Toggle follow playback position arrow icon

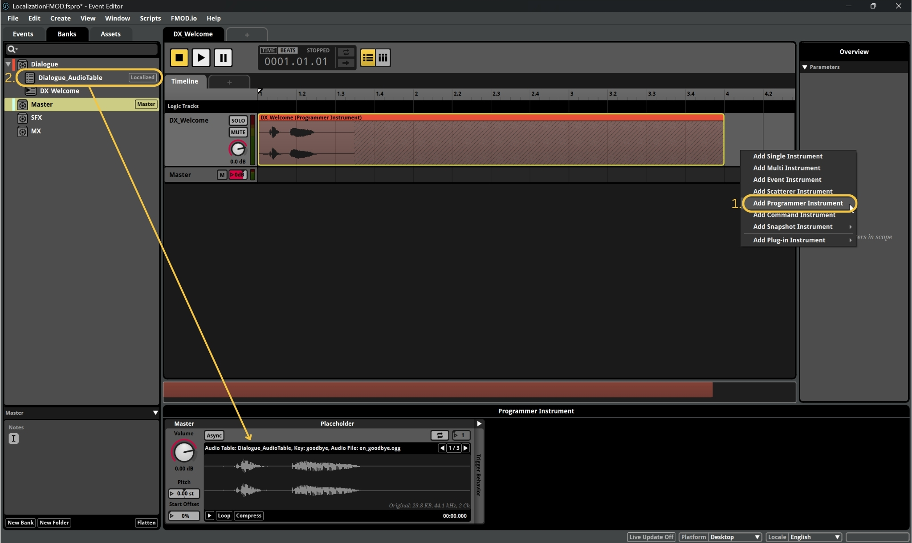(x=346, y=63)
